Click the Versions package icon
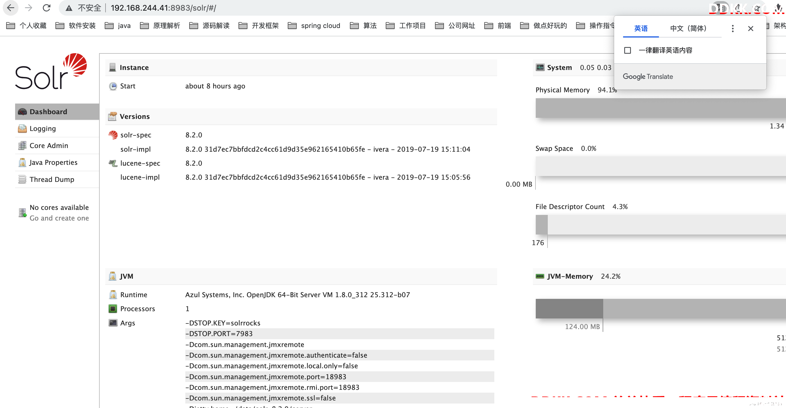 tap(113, 116)
